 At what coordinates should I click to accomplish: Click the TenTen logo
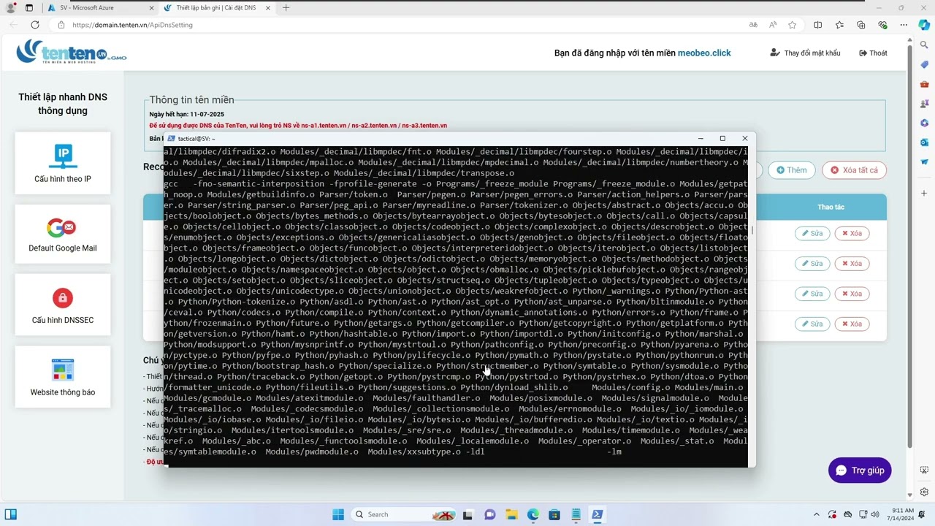(72, 52)
